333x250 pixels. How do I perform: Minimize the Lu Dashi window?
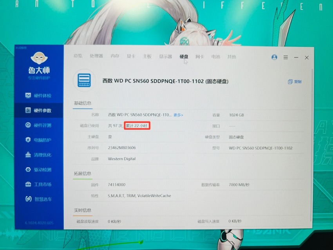coord(296,58)
